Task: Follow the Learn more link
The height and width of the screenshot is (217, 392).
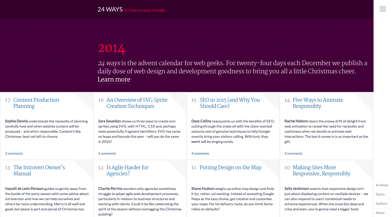Action: pyautogui.click(x=114, y=79)
